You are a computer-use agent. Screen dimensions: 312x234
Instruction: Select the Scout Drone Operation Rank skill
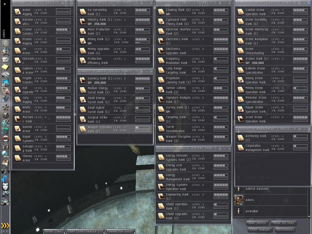[x=273, y=119]
